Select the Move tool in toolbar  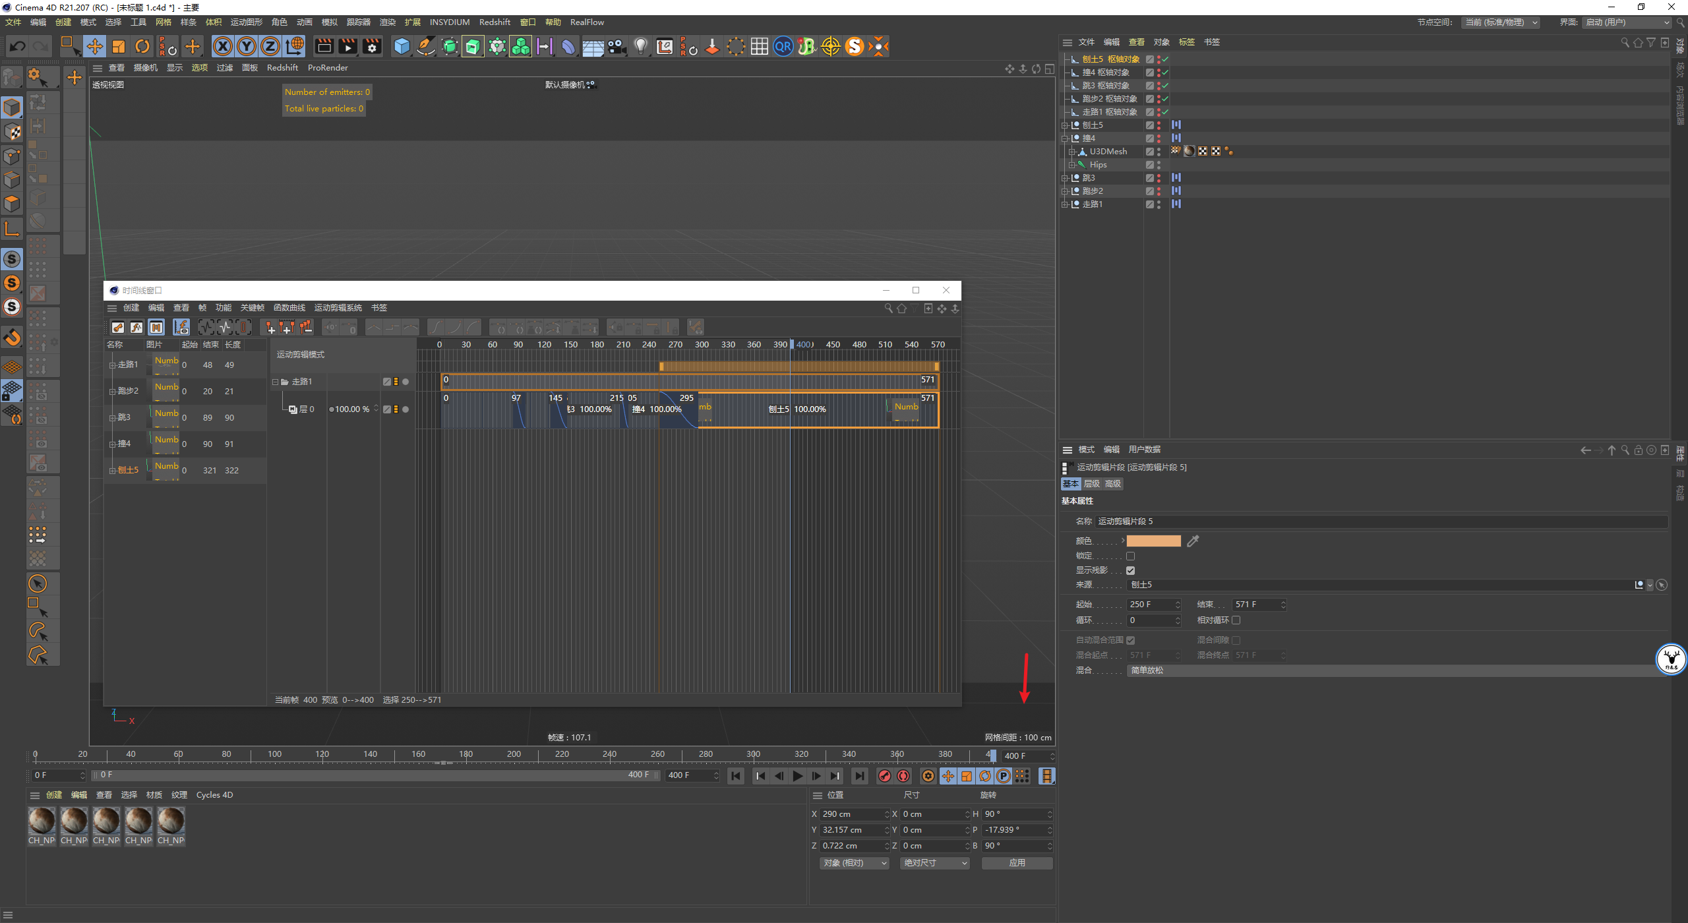point(95,46)
